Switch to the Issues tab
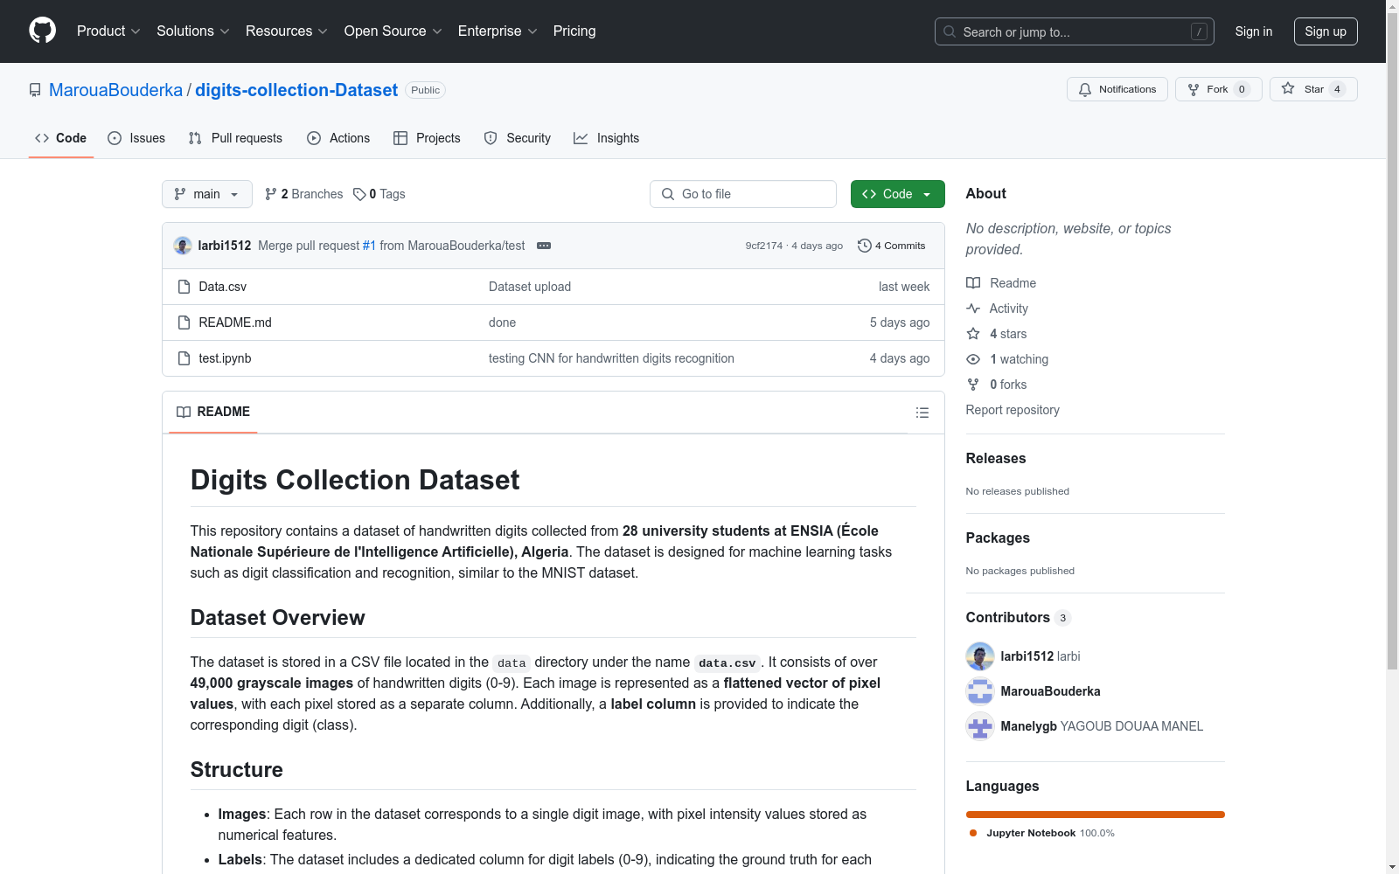The height and width of the screenshot is (874, 1399). click(136, 138)
